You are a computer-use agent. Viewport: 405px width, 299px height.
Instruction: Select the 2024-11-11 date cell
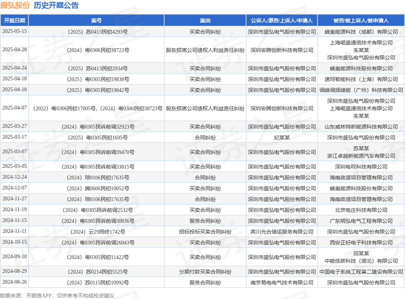(15, 231)
